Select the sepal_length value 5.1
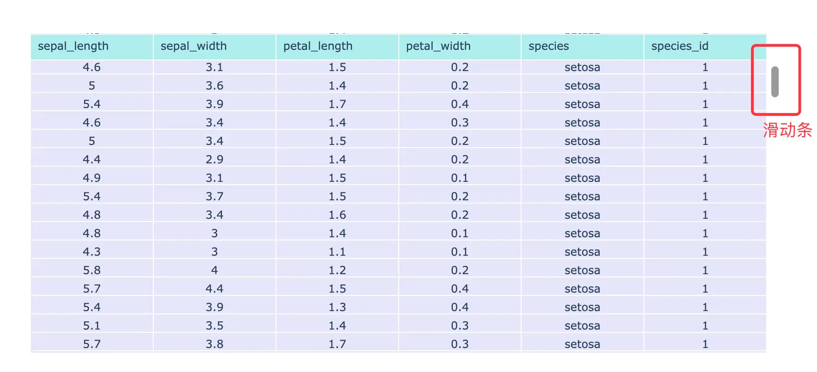The image size is (817, 372). (x=91, y=326)
